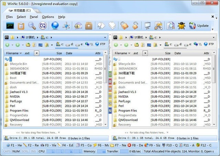This screenshot has height=156, width=220.
Task: Expand the main toolbar overflow chevron
Action: [x=212, y=29]
